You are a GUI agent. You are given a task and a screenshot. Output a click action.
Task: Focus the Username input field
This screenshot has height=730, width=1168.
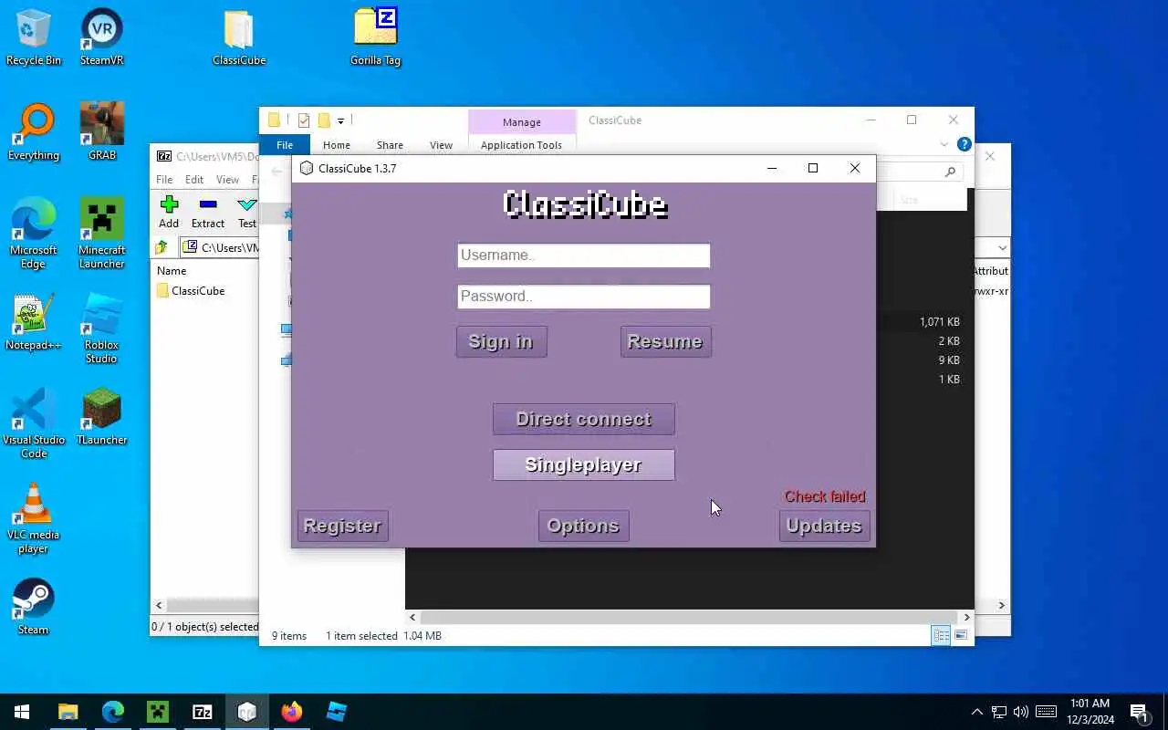[x=583, y=255]
